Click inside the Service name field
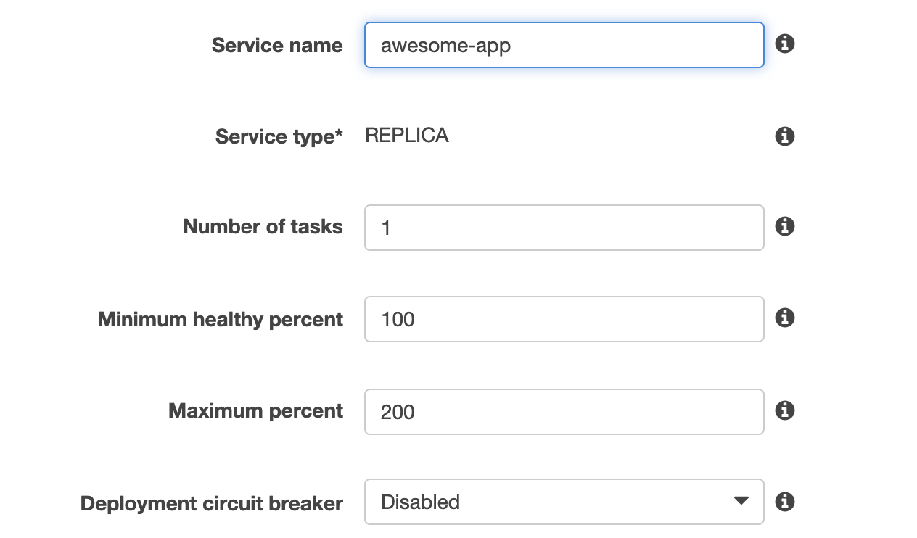Screen dimensions: 917x538 pyautogui.click(x=564, y=44)
